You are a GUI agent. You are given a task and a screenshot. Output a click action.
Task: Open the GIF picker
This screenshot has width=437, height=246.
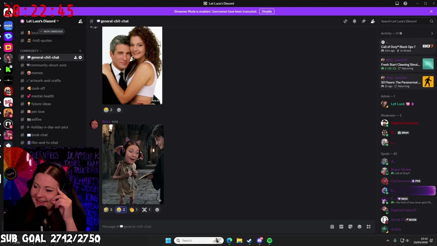pos(341,227)
